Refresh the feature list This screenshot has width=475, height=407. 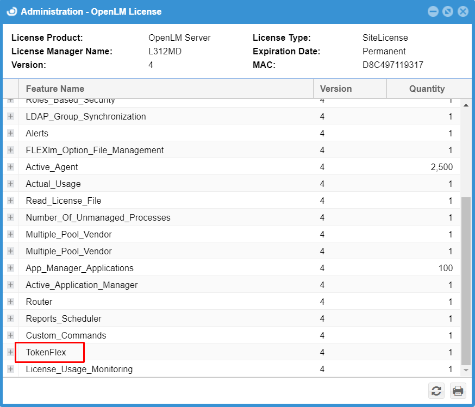point(436,391)
